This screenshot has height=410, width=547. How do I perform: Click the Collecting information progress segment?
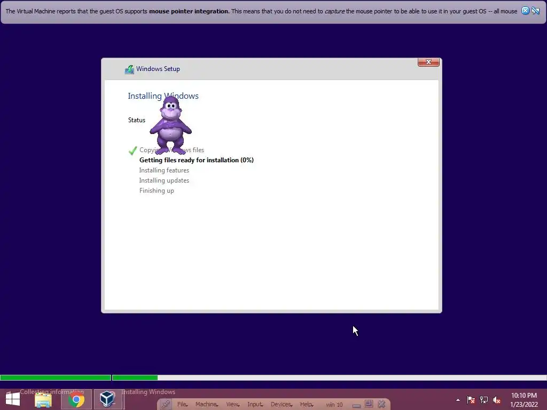click(x=56, y=377)
